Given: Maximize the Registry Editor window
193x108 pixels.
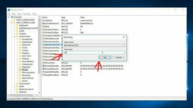Looking at the screenshot, I should point(175,10).
